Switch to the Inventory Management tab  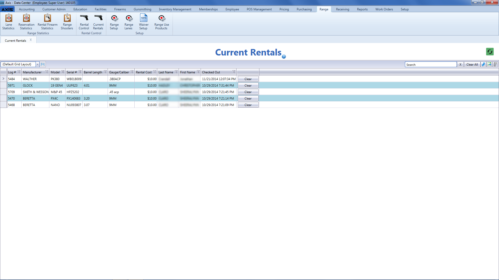click(x=175, y=9)
